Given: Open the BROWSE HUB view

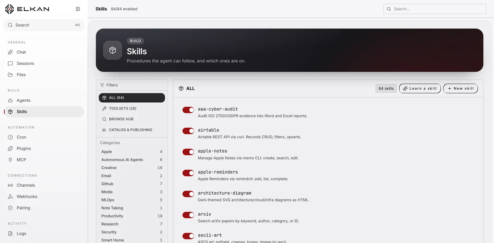Looking at the screenshot, I should (132, 119).
